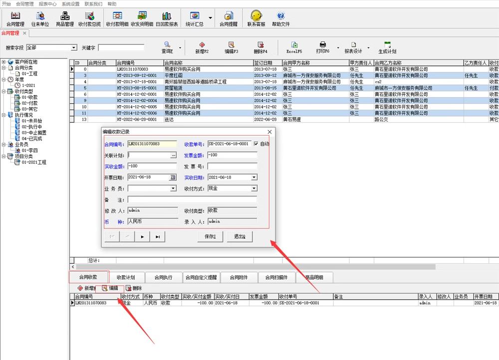Click 编辑F3 edit contract icon
The image size is (499, 360).
232,47
